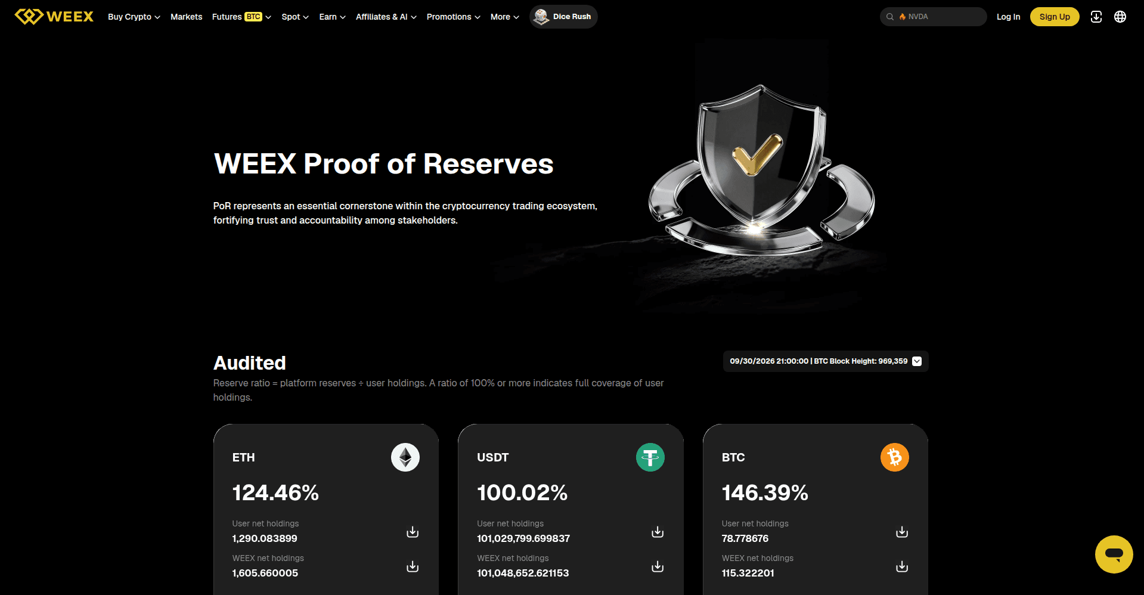Click the Log In link
1144x595 pixels.
tap(1008, 17)
